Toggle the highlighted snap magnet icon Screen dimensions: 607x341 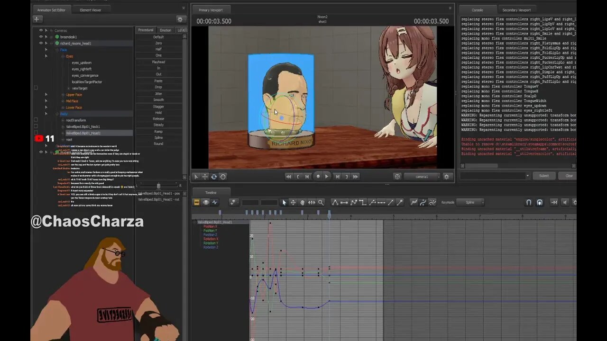pos(539,202)
